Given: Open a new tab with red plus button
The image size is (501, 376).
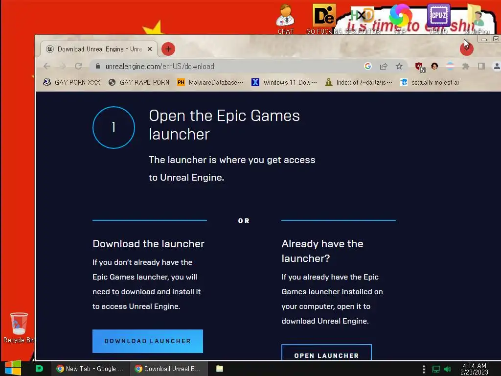Looking at the screenshot, I should [168, 49].
